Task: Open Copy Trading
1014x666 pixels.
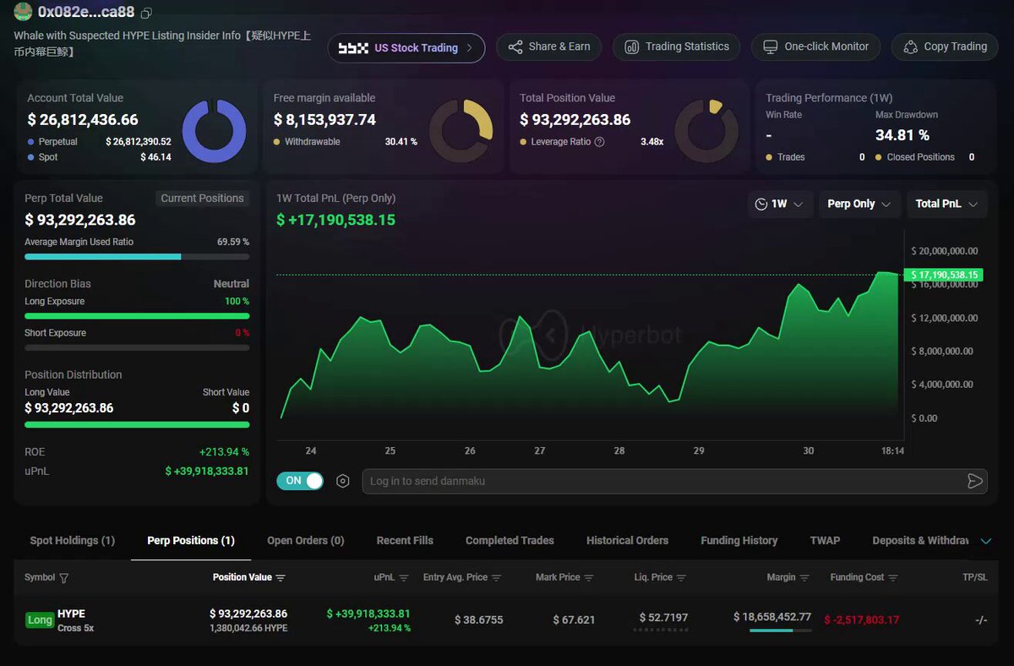Action: 945,46
